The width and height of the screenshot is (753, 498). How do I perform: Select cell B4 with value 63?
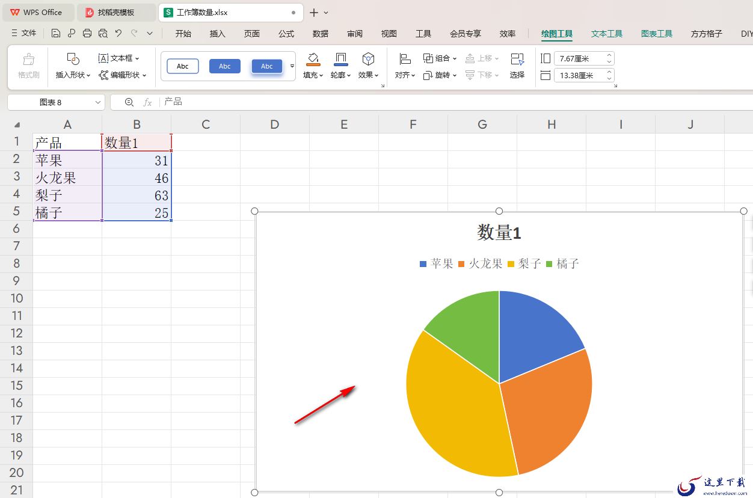click(137, 195)
